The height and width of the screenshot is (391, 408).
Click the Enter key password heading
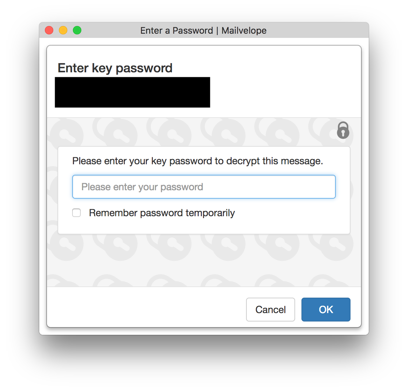115,68
